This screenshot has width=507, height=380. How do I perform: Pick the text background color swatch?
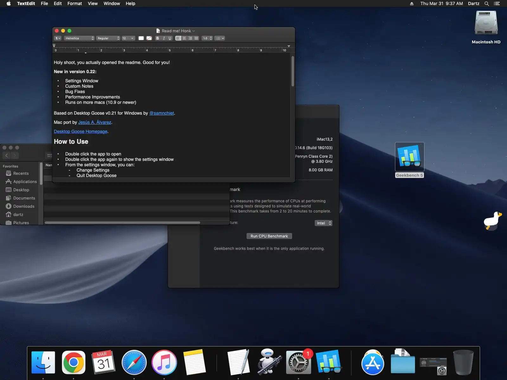tap(149, 38)
